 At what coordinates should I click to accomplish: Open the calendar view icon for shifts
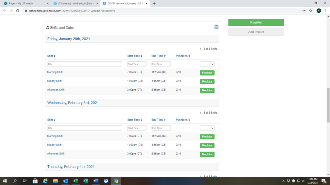217,27
